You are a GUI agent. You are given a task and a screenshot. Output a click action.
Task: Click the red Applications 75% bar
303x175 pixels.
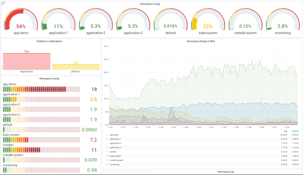(26, 61)
